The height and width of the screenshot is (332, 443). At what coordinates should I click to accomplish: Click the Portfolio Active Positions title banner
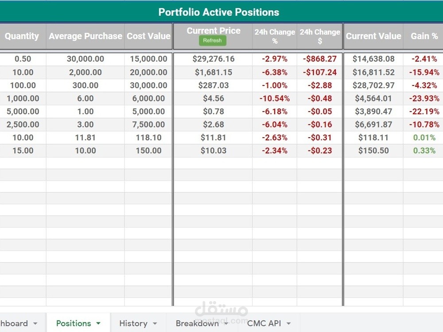click(219, 12)
